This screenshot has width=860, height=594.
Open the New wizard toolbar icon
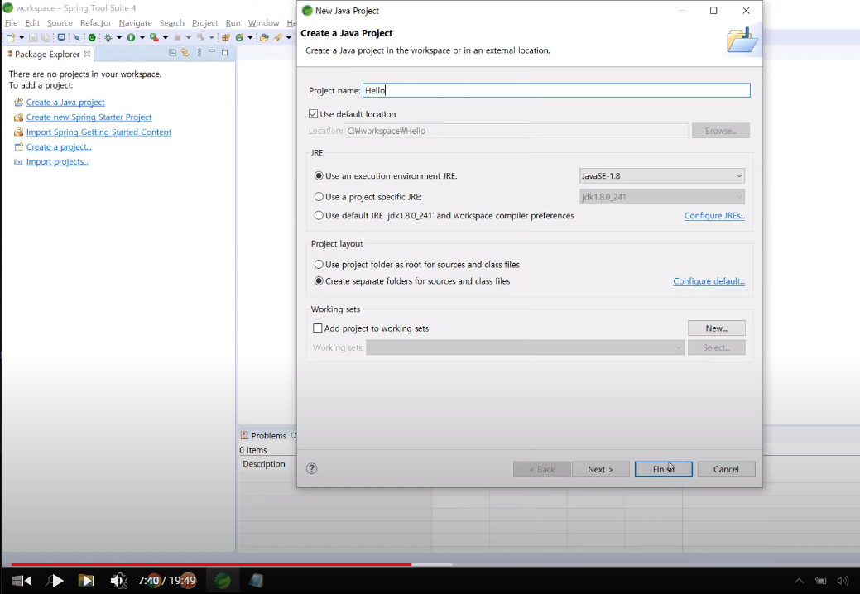(11, 38)
